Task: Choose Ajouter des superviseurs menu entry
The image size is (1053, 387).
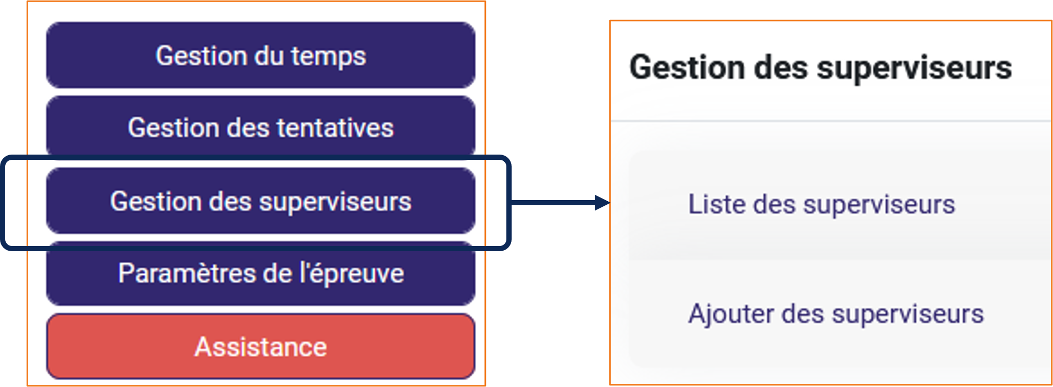Action: (836, 314)
